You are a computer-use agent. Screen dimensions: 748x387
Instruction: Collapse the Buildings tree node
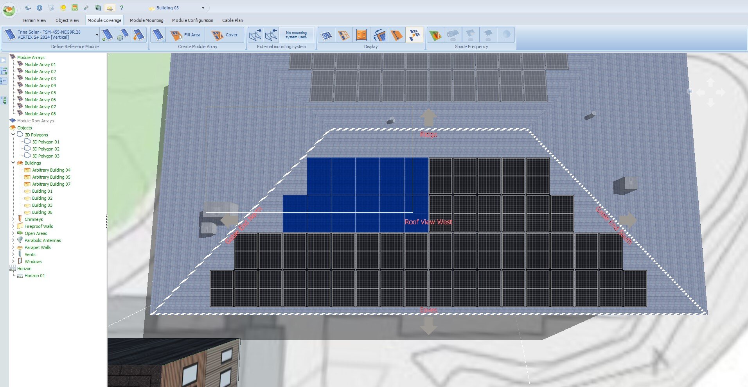[x=13, y=163]
